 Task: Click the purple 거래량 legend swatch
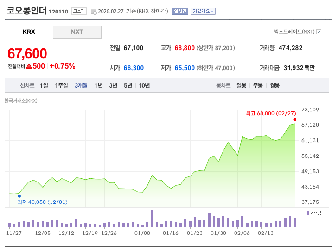click(x=308, y=213)
